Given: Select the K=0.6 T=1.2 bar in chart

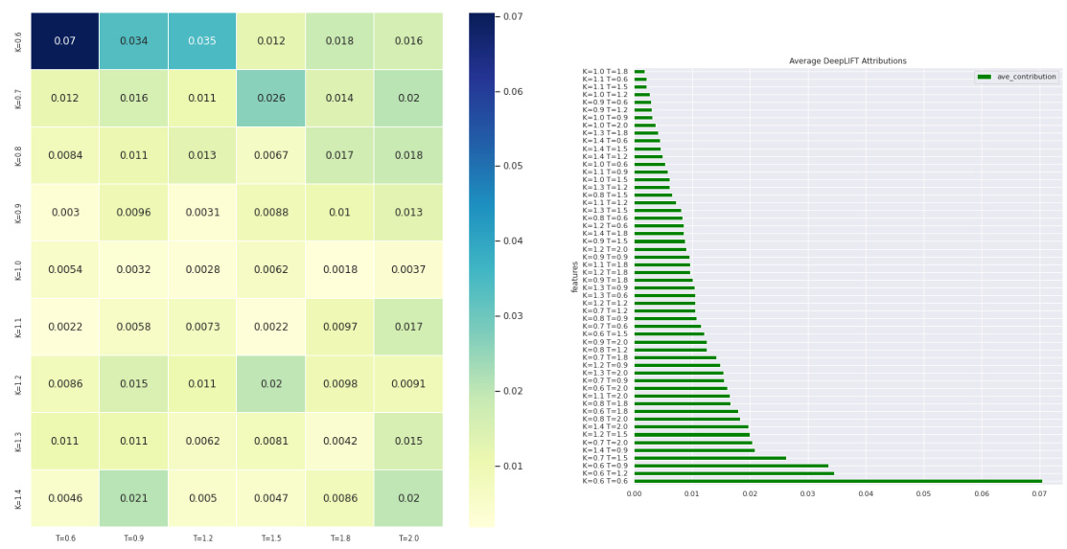Looking at the screenshot, I should tap(733, 473).
